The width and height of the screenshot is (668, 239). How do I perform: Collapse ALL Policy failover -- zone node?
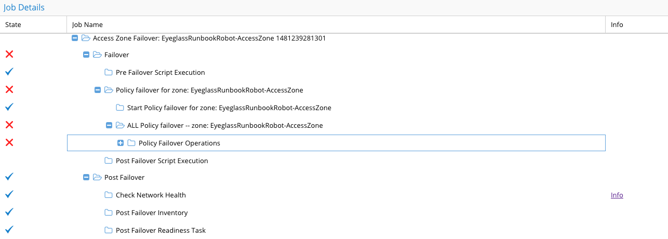(x=109, y=125)
